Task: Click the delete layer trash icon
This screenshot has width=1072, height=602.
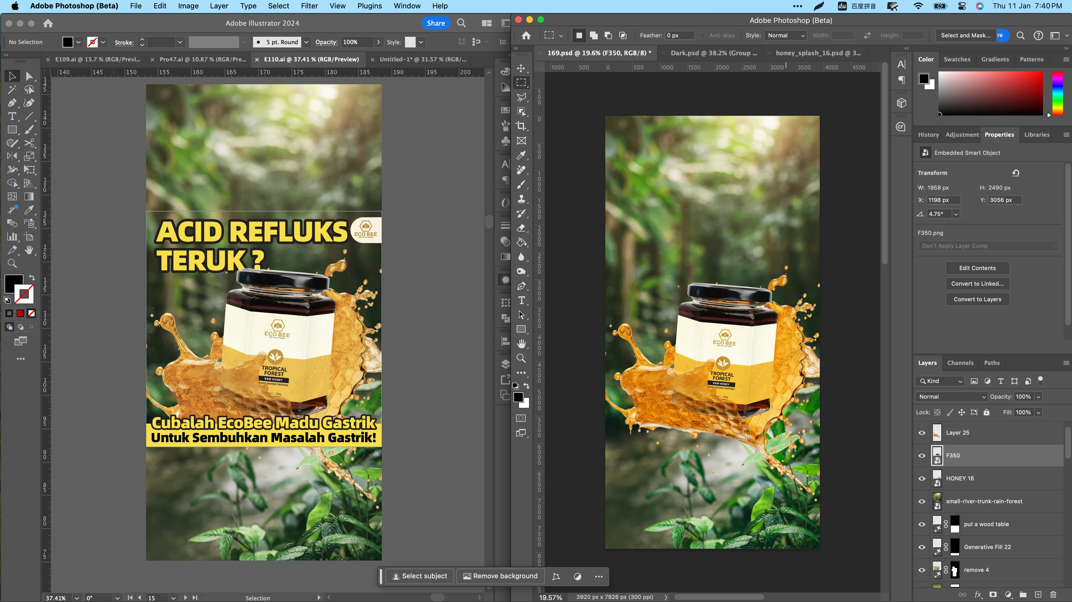Action: [1053, 594]
